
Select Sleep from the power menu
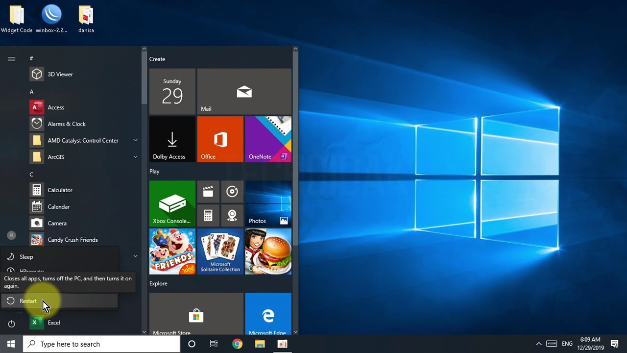(59, 257)
